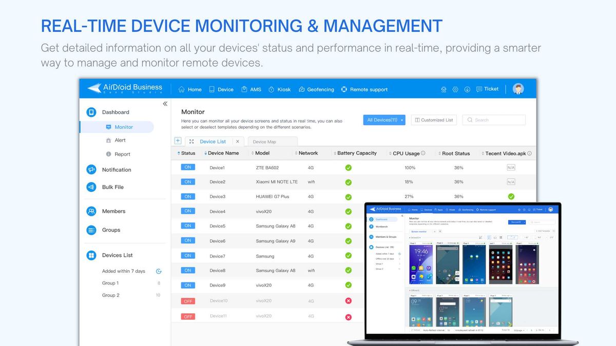The height and width of the screenshot is (346, 616).
Task: Select the Groups icon in the sidebar
Action: (x=91, y=231)
